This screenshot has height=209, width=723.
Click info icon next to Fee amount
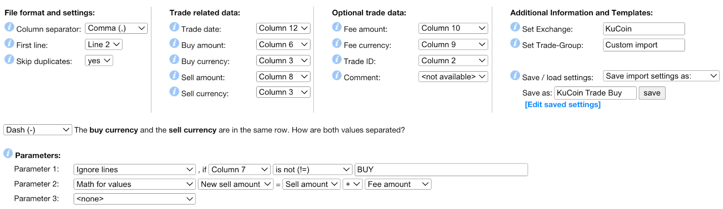click(337, 27)
